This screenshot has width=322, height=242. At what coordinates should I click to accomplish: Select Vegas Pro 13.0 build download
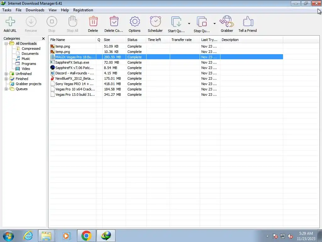pyautogui.click(x=166, y=95)
